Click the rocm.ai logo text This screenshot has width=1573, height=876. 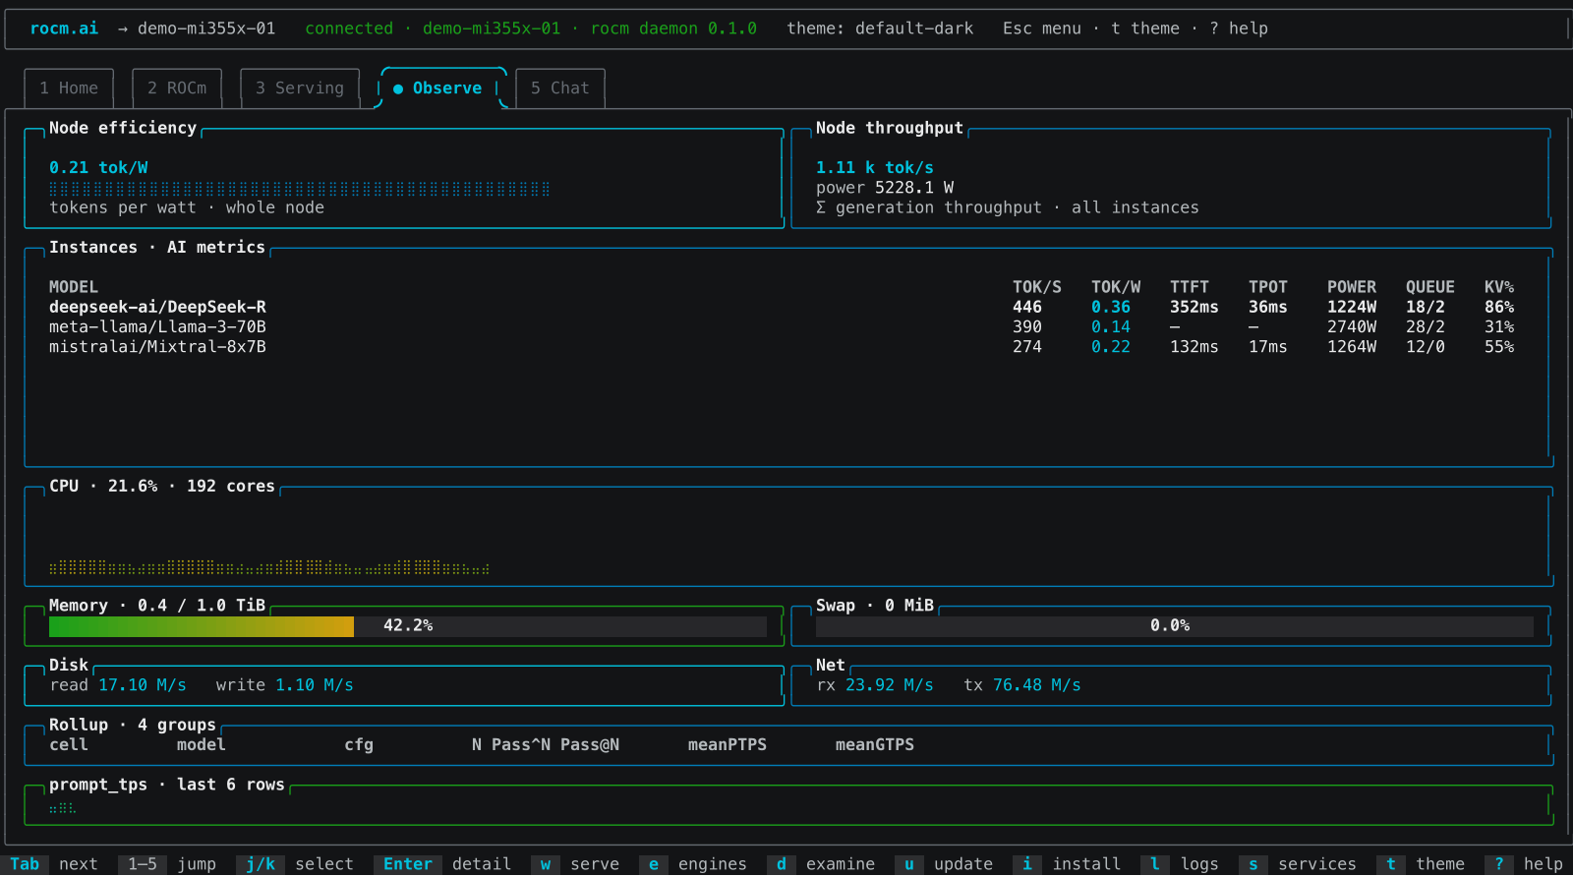(64, 29)
